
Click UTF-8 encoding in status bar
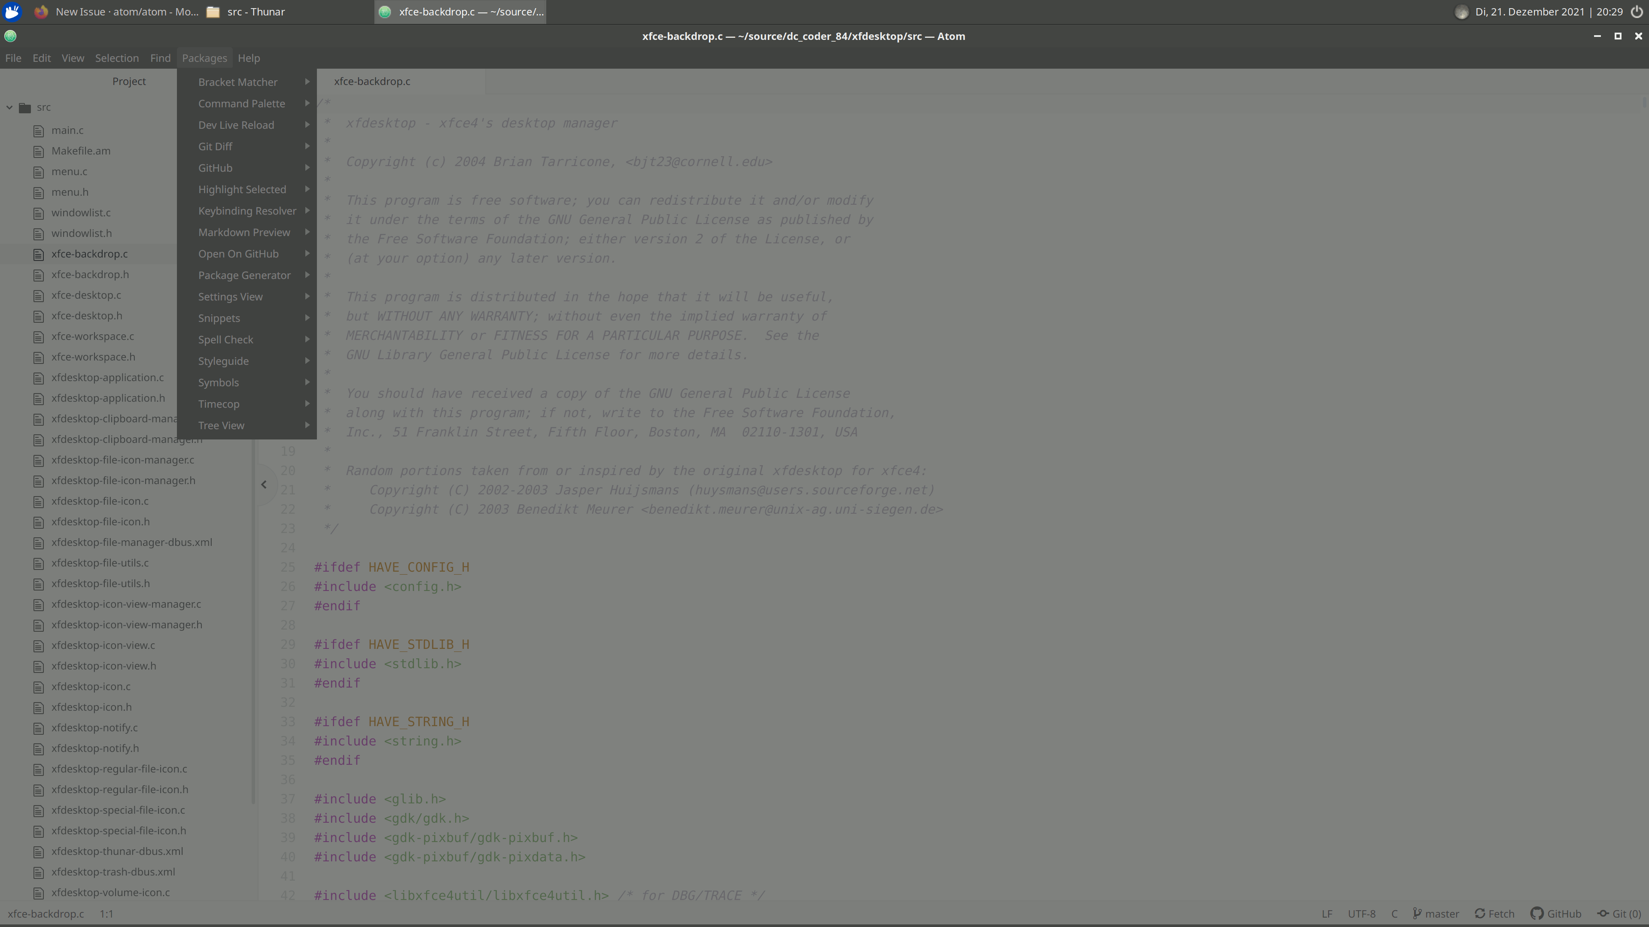pyautogui.click(x=1362, y=914)
